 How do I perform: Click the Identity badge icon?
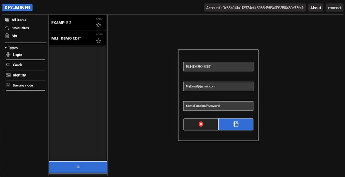coord(8,75)
